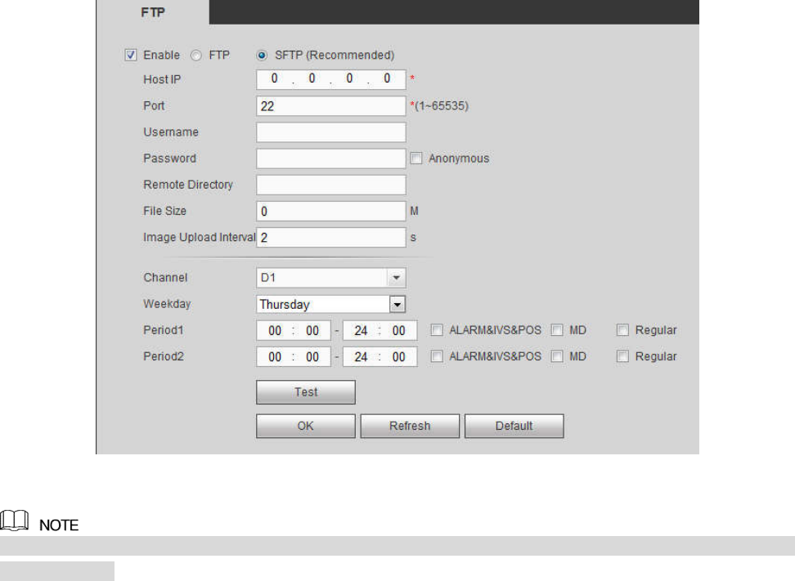Focus the Port field showing 22

[331, 106]
